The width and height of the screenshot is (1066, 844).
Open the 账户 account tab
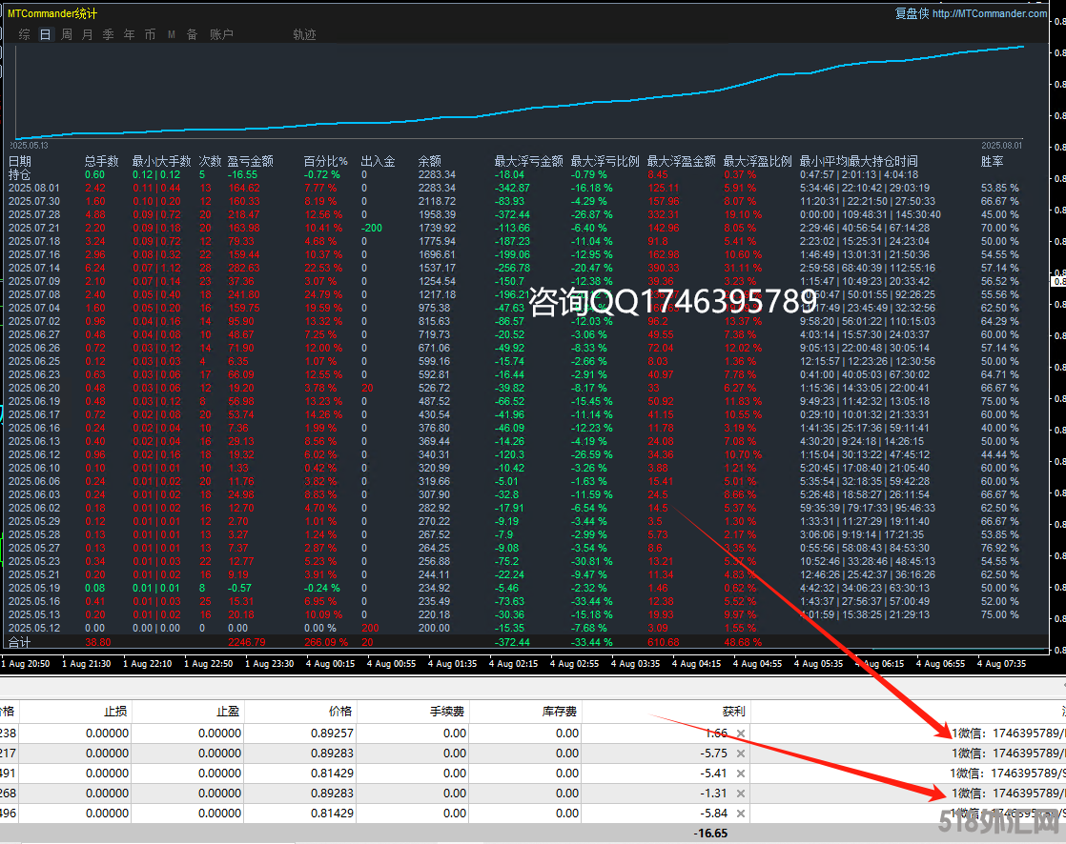(221, 34)
